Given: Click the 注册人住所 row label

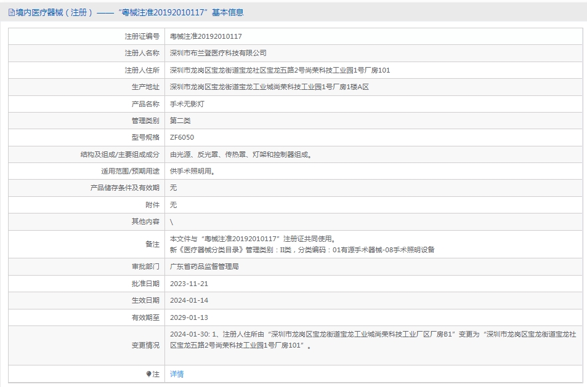Looking at the screenshot, I should click(x=142, y=70).
